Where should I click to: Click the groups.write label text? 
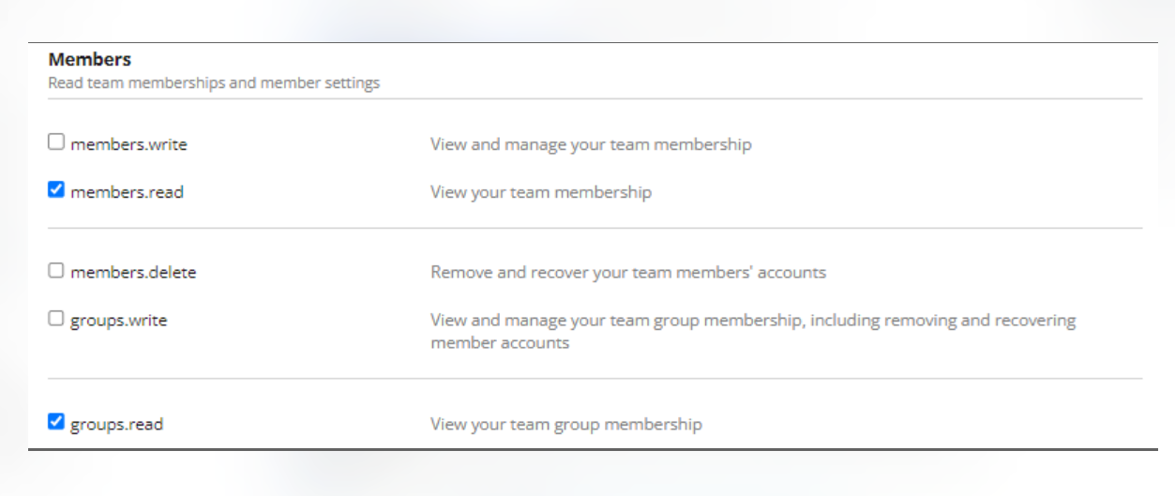click(118, 321)
